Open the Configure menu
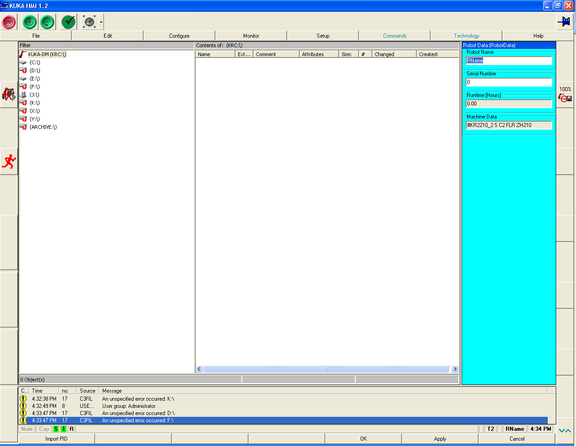The height and width of the screenshot is (446, 576). tap(179, 36)
